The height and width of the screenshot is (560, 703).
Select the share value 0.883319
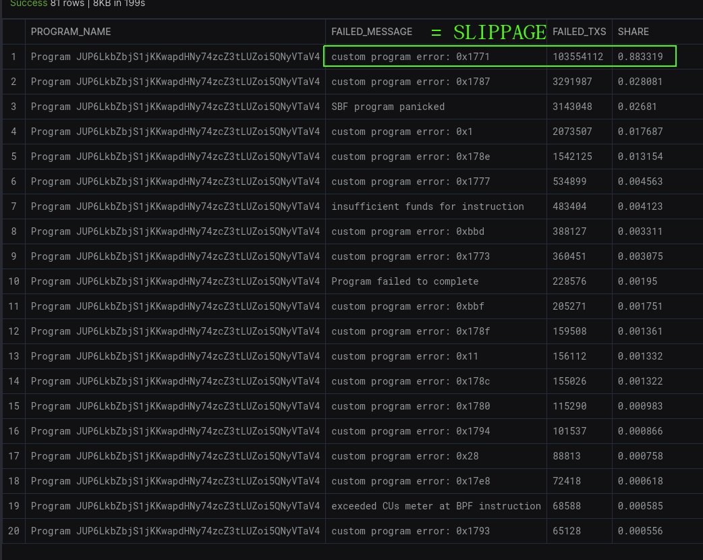640,57
